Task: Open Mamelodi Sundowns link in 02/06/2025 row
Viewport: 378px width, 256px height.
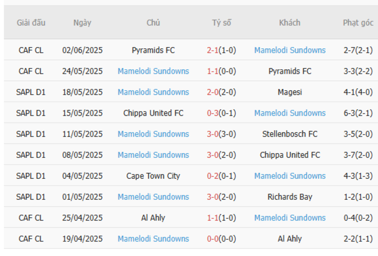Action: pos(290,51)
